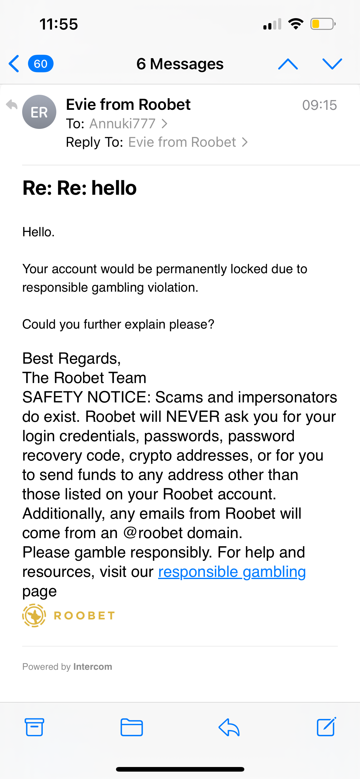Tap the 11:55 clock in status bar
360x779 pixels.
pos(58,24)
